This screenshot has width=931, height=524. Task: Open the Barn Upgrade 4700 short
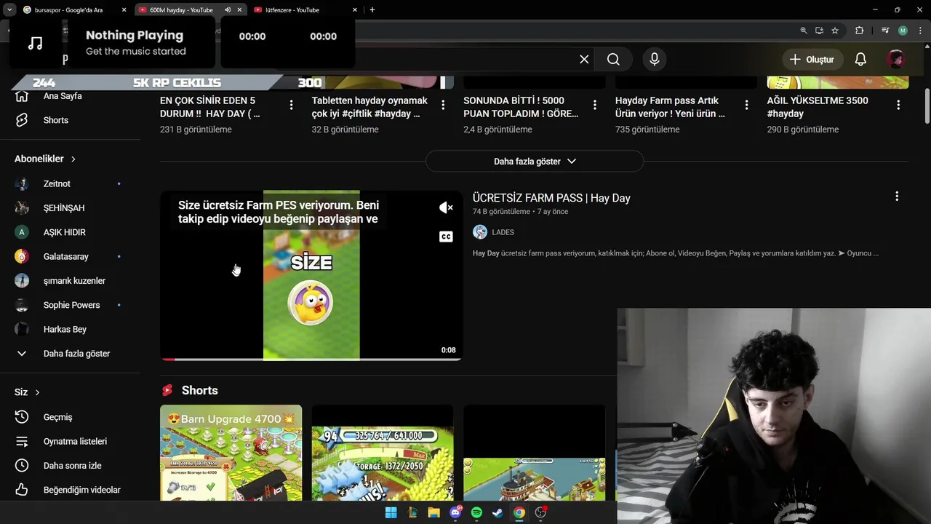(x=231, y=453)
